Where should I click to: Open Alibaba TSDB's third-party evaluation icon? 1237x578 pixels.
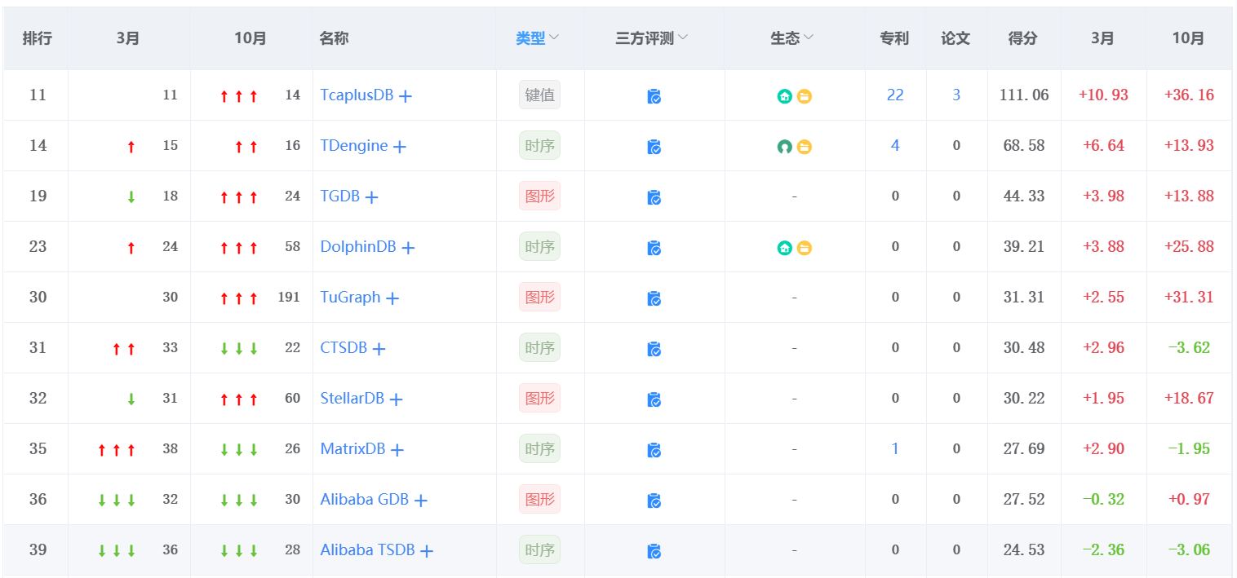655,549
